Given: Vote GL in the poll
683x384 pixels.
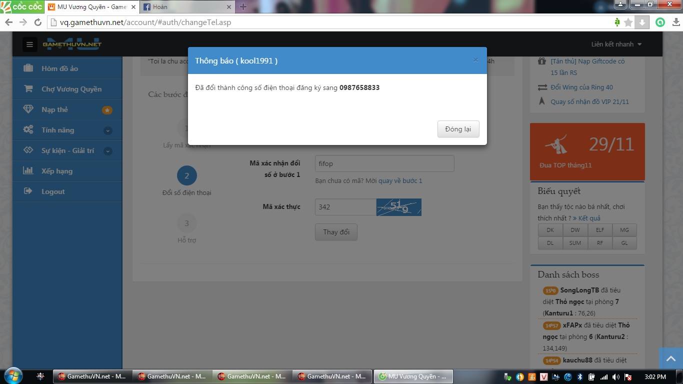Looking at the screenshot, I should click(624, 243).
